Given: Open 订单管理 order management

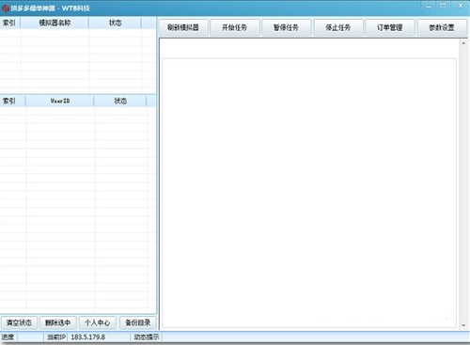Looking at the screenshot, I should tap(390, 27).
